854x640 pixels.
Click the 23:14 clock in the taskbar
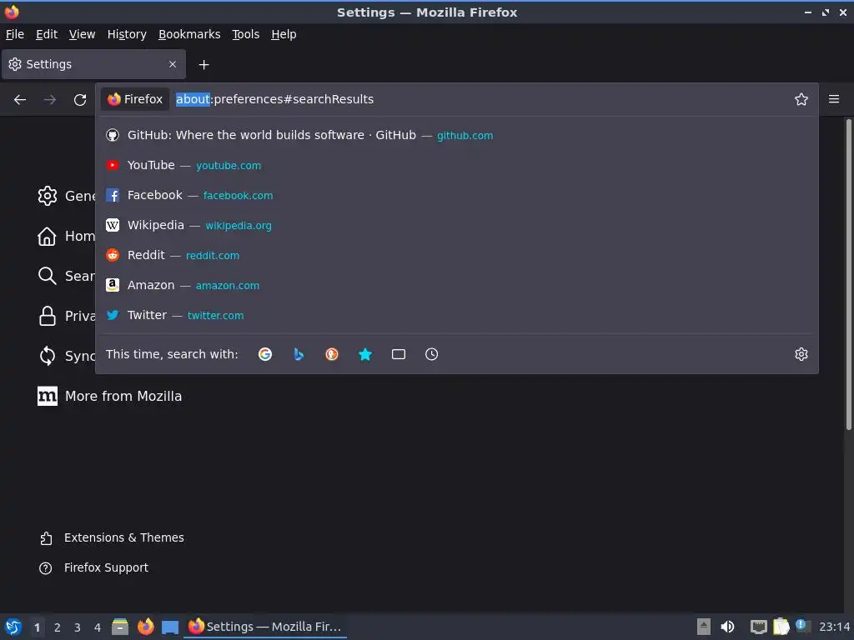834,627
